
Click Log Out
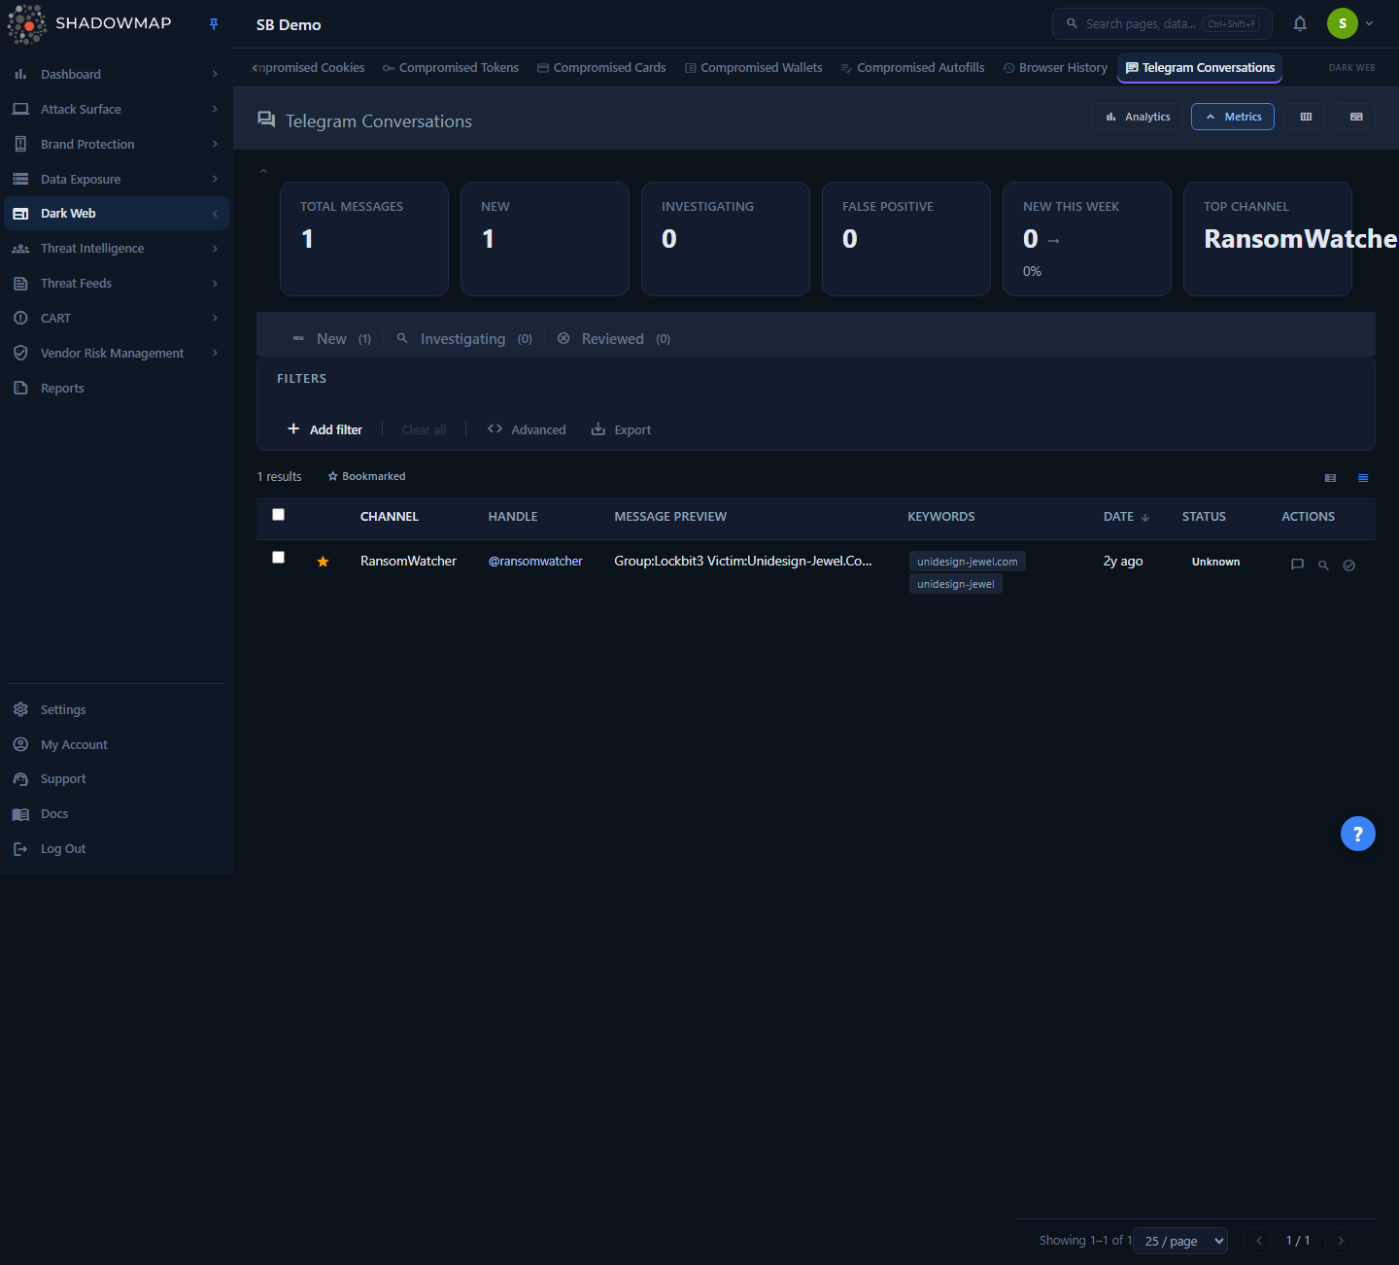[117, 849]
